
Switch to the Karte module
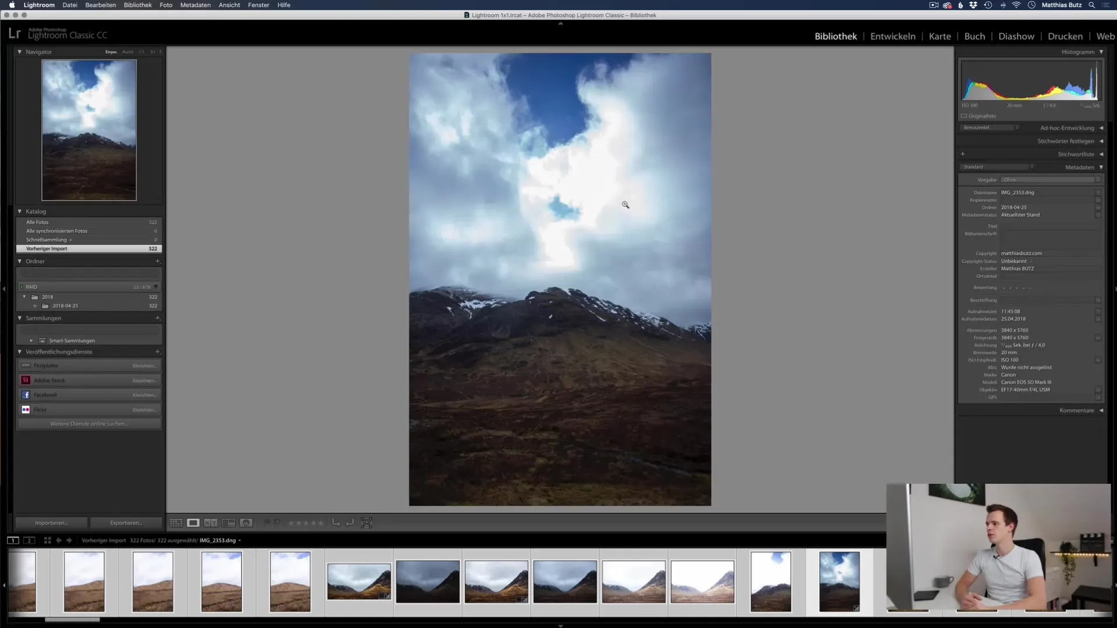940,36
